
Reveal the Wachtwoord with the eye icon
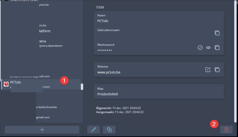pyautogui.click(x=208, y=48)
